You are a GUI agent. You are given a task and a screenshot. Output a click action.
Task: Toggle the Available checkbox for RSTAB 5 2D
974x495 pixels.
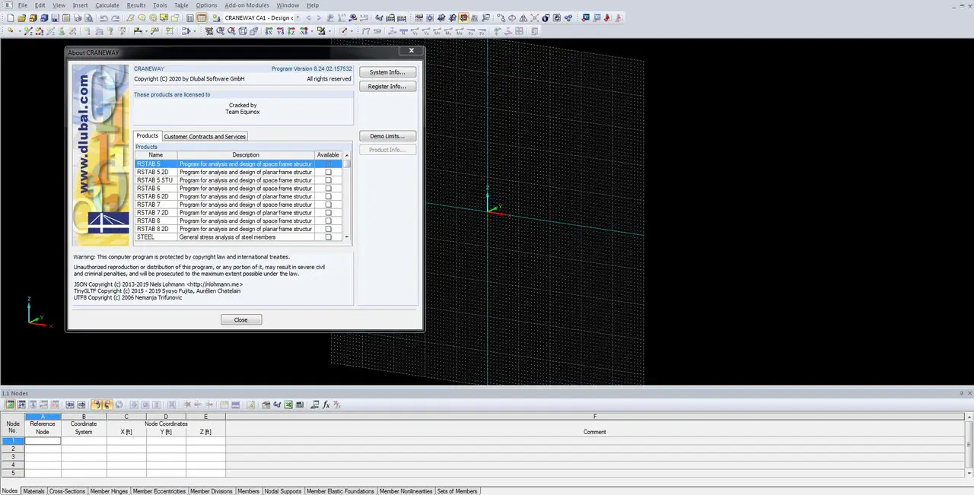coord(328,173)
